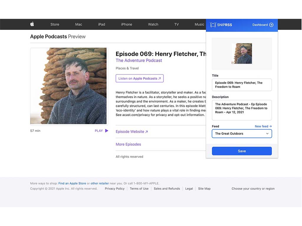Open the More Episodes link
This screenshot has width=302, height=226.
(128, 144)
